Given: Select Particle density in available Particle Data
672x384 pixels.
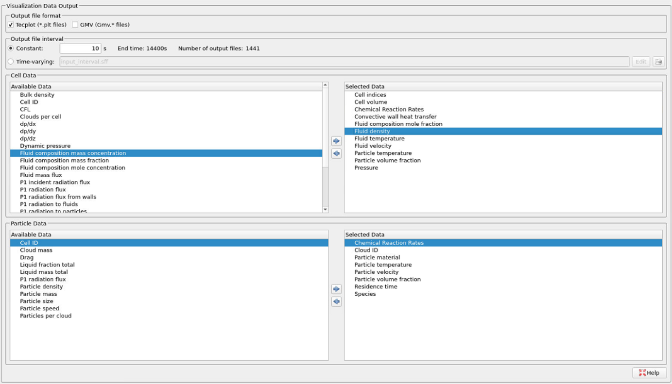Looking at the screenshot, I should [41, 287].
